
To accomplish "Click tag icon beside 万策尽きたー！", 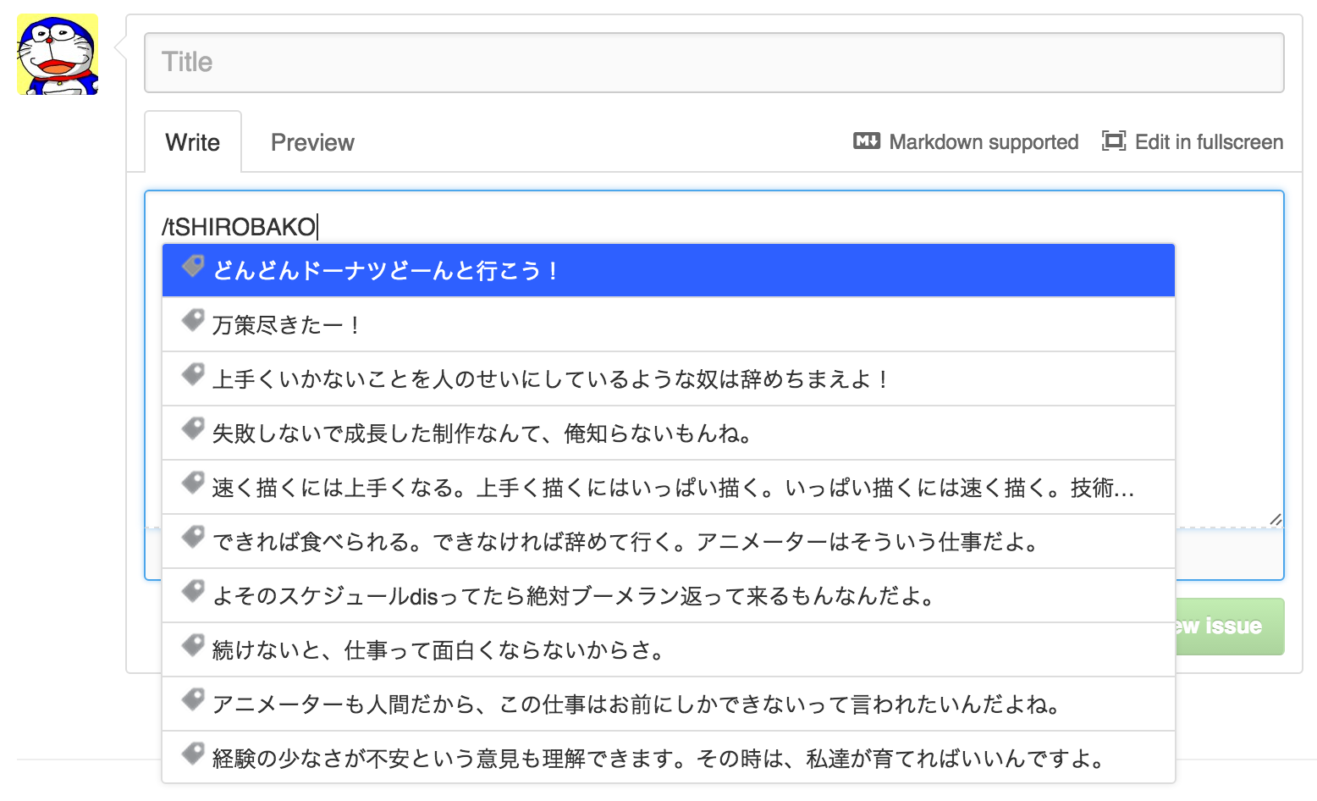I will point(193,320).
